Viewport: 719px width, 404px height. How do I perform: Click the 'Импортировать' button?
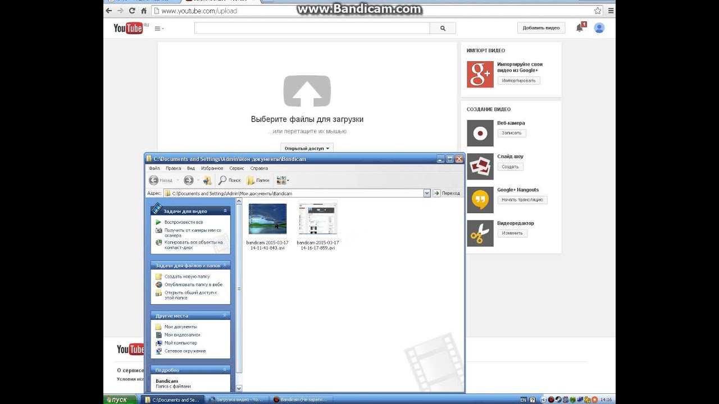pyautogui.click(x=518, y=81)
